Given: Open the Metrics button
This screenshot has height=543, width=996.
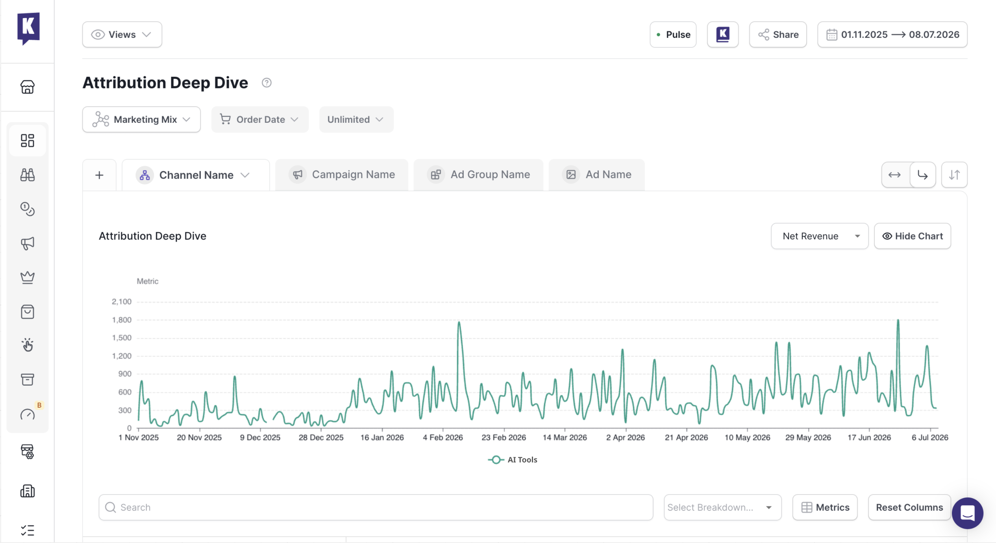Looking at the screenshot, I should coord(825,508).
